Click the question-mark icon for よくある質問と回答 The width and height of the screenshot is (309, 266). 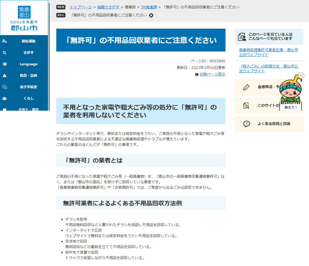click(247, 124)
